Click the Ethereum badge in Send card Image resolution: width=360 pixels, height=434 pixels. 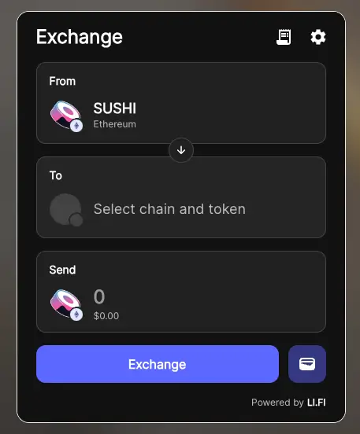click(x=76, y=314)
